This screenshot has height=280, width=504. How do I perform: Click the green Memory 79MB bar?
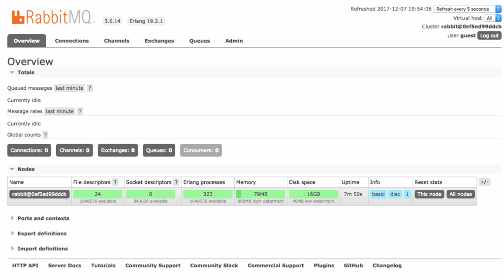(x=260, y=194)
